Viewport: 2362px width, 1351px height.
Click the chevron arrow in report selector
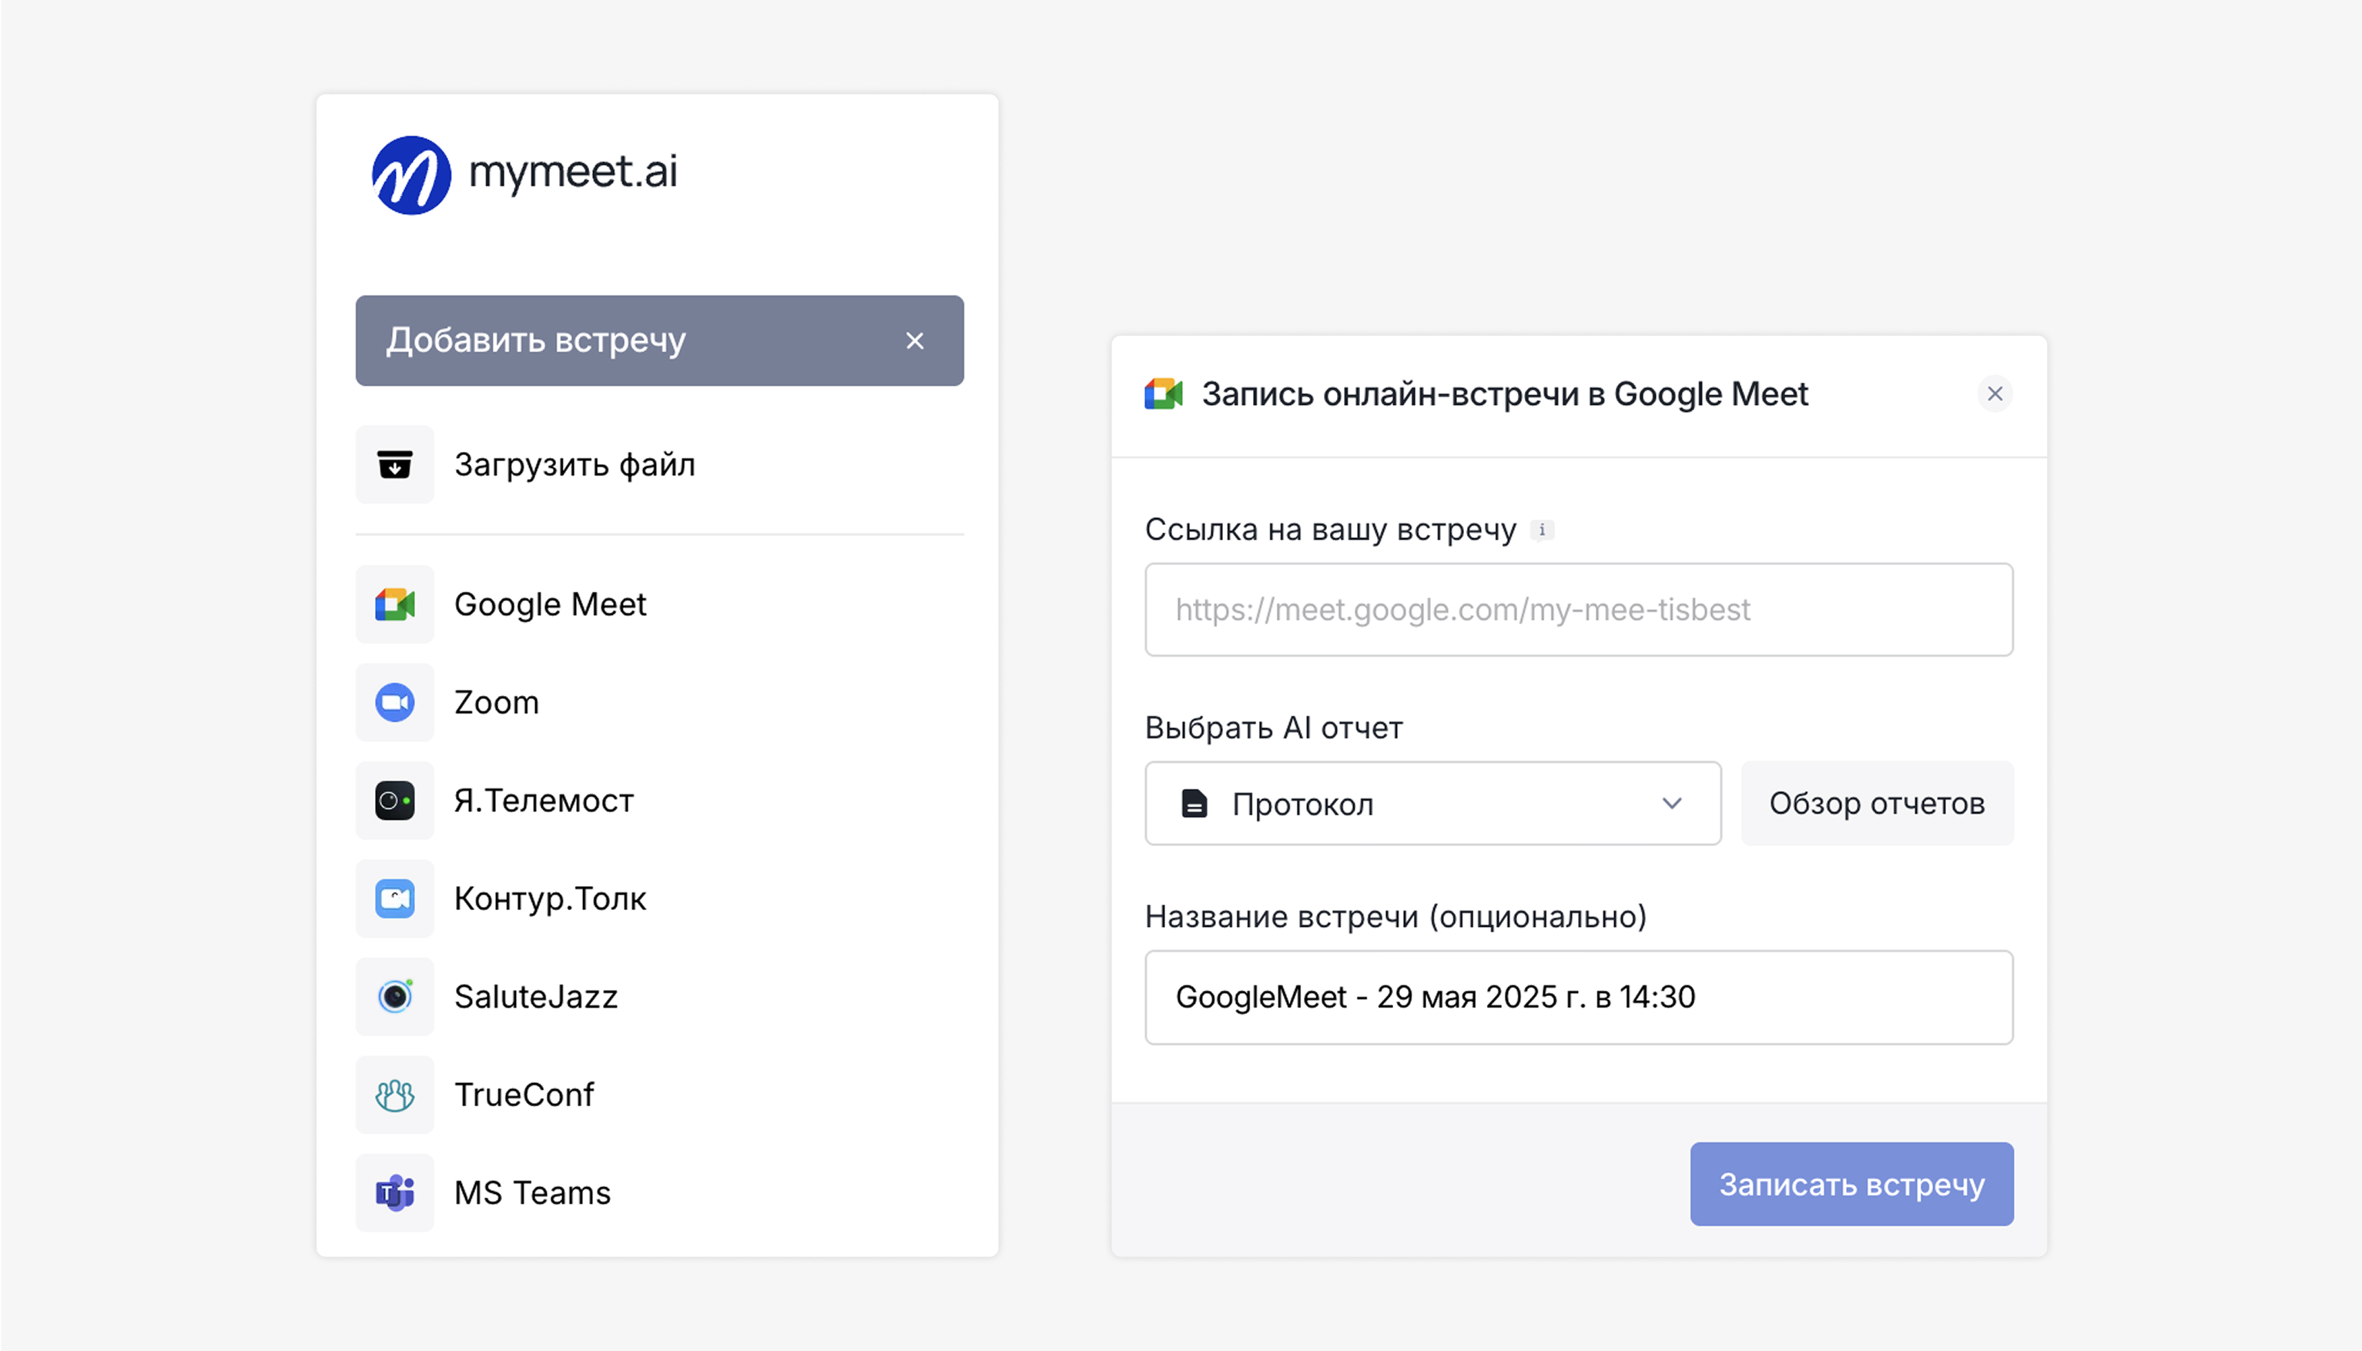pos(1671,804)
